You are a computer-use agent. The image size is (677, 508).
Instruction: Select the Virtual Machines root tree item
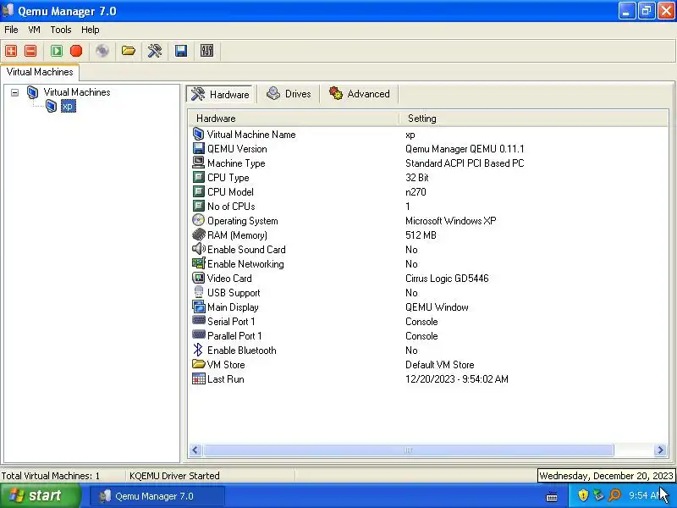tap(77, 92)
